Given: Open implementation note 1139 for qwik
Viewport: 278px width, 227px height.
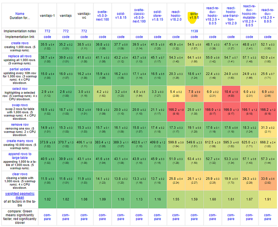Looking at the screenshot, I should coord(194,31).
